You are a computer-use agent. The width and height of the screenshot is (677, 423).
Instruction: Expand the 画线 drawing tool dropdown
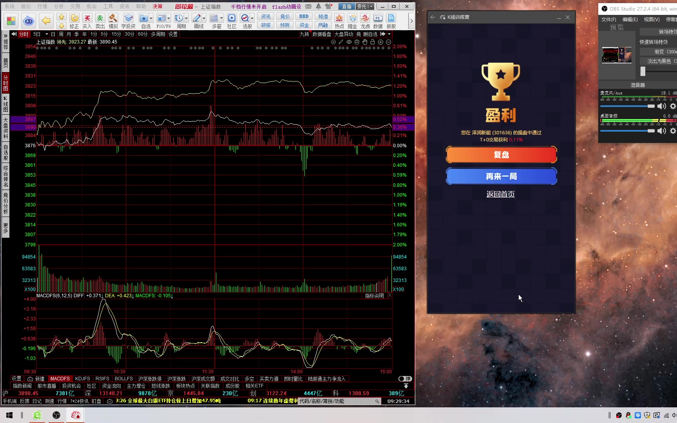tap(204, 18)
